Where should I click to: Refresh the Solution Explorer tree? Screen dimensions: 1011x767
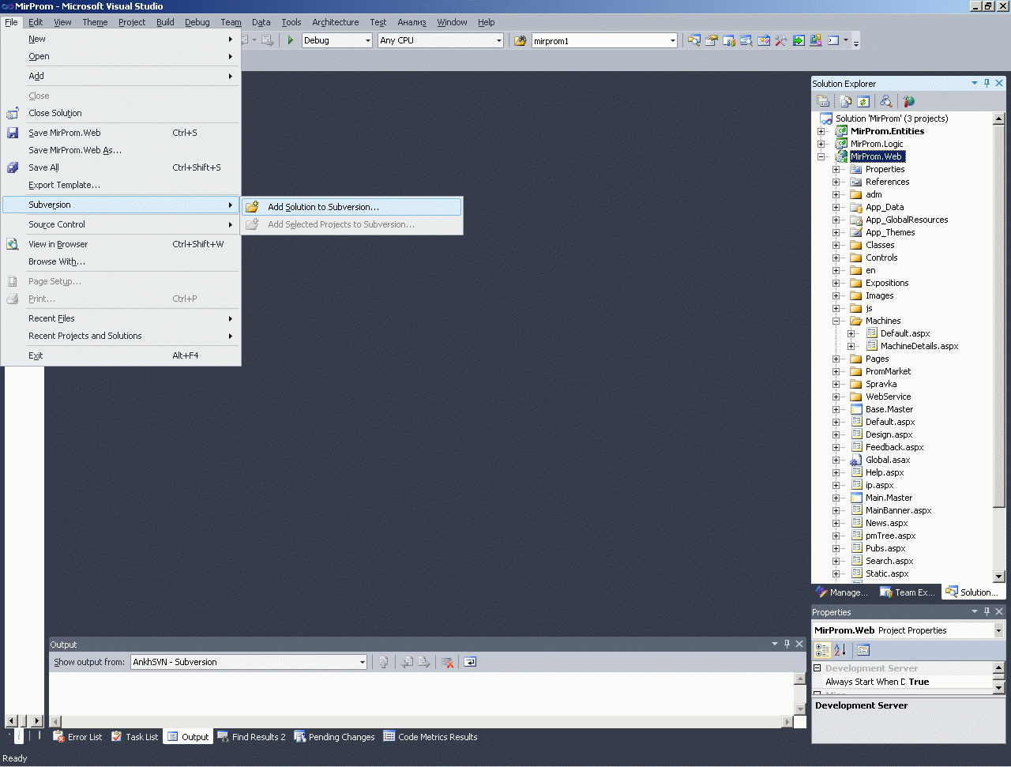click(x=863, y=101)
